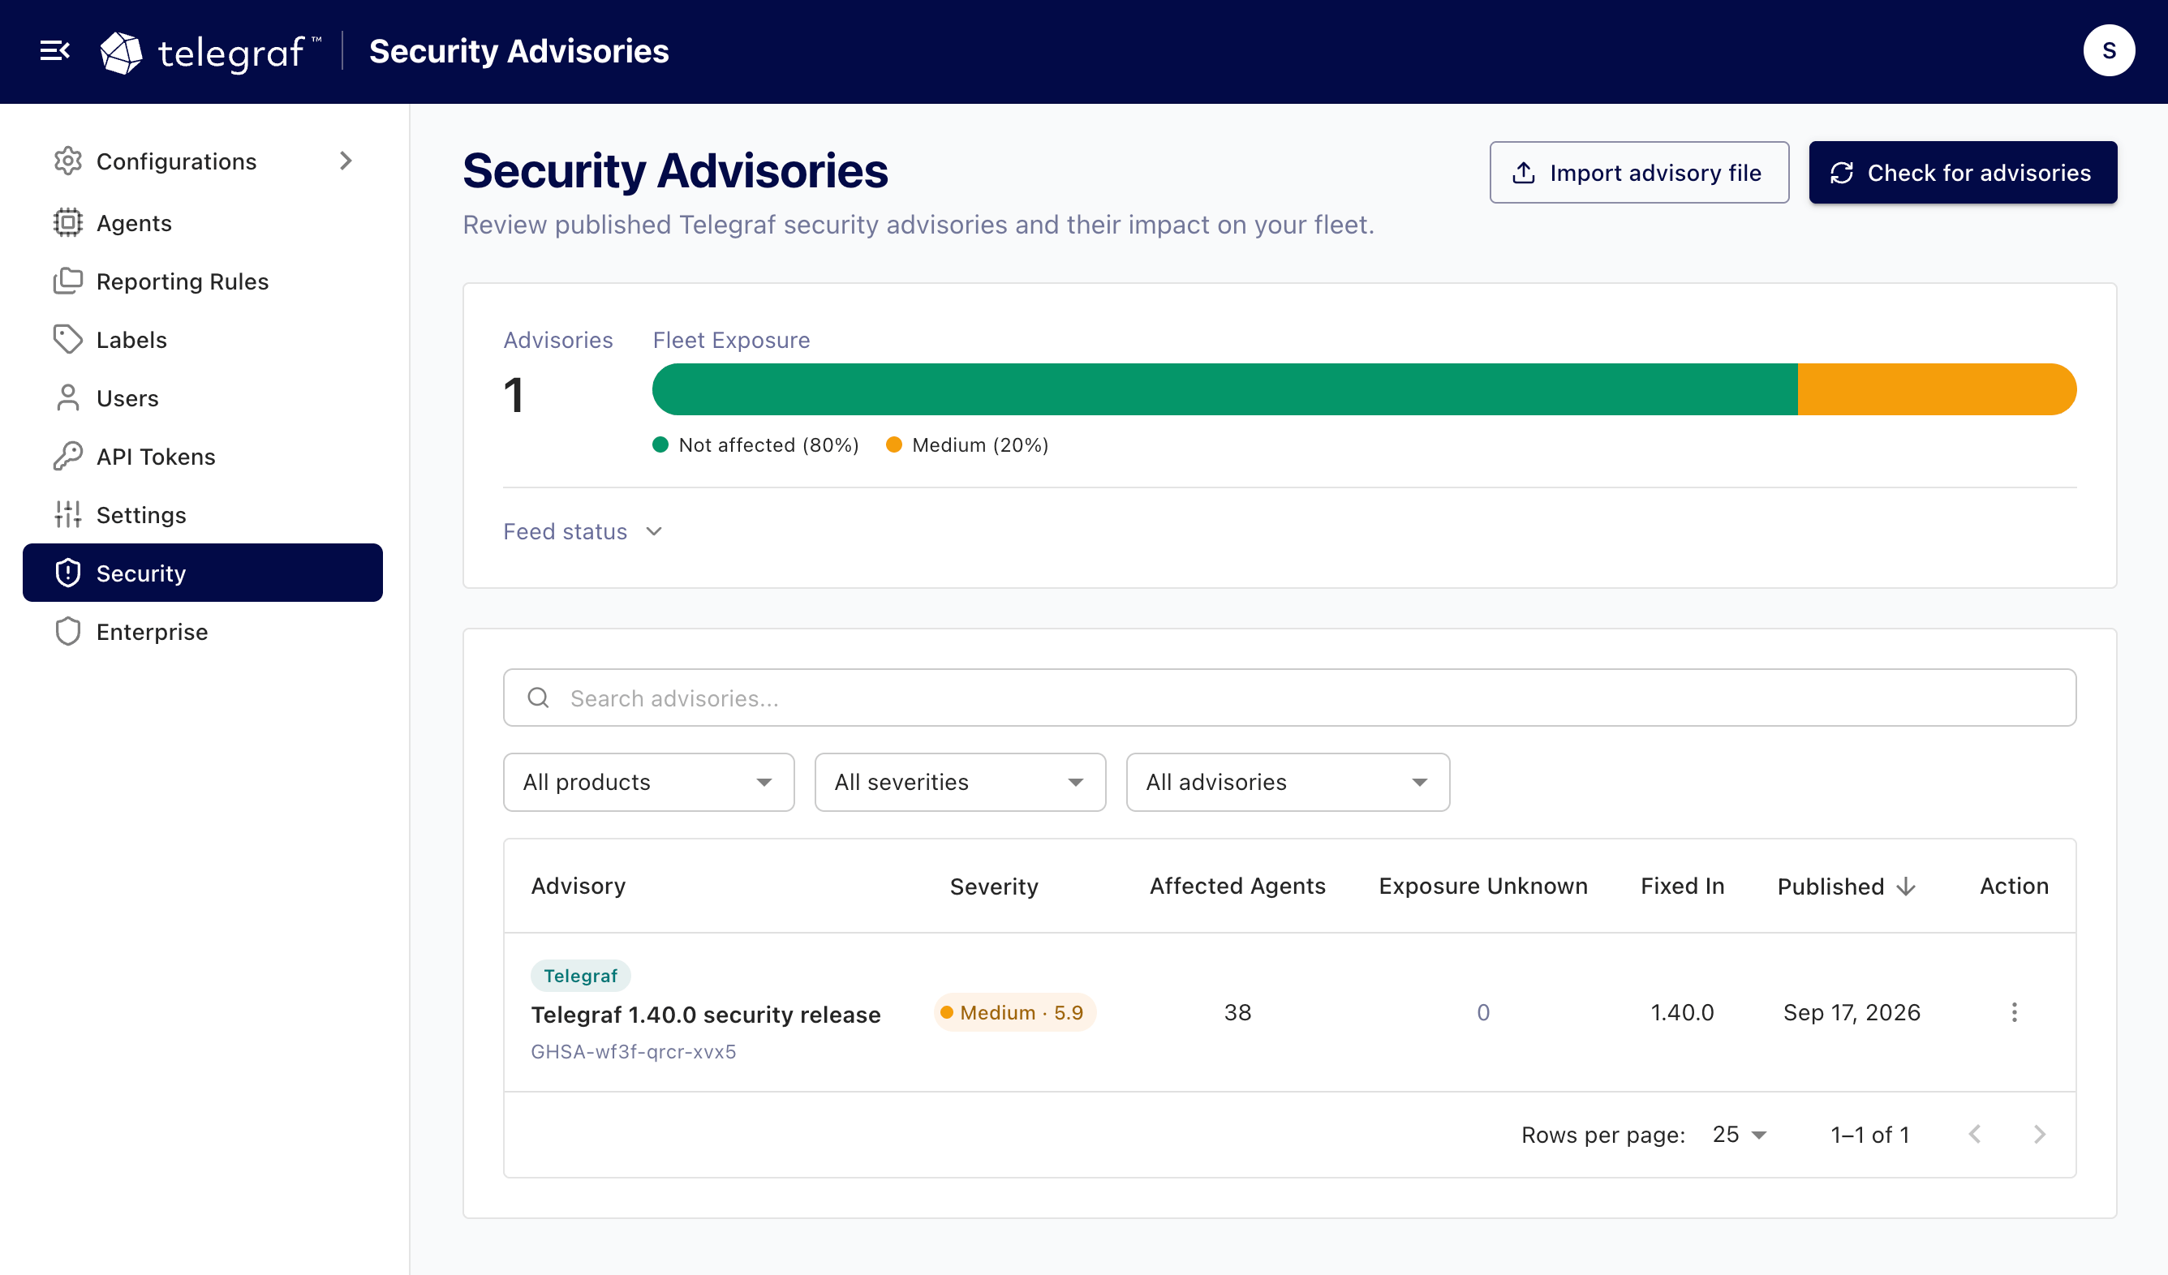Click the search magnifier icon
This screenshot has width=2168, height=1275.
click(539, 698)
